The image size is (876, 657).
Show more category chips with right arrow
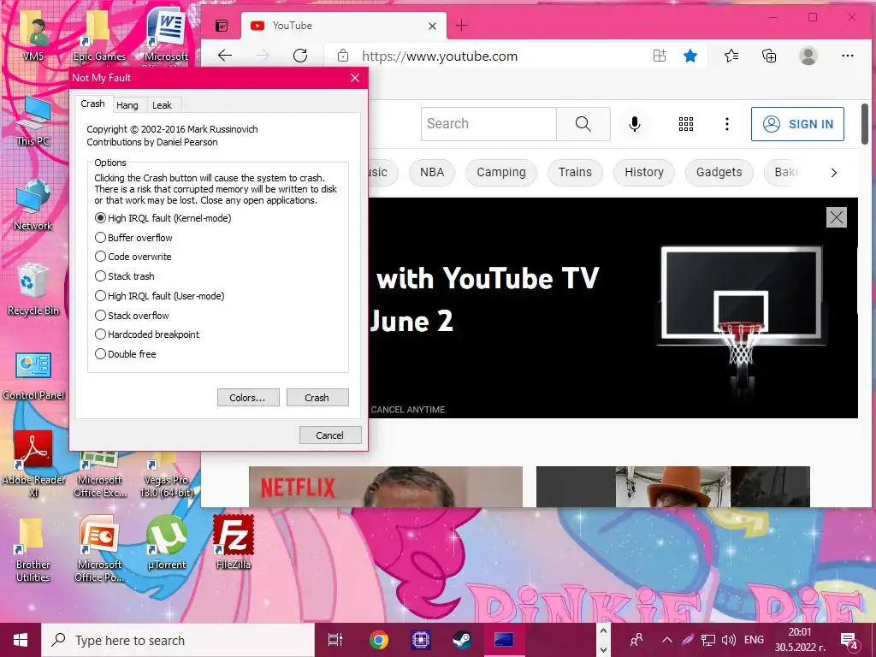833,173
